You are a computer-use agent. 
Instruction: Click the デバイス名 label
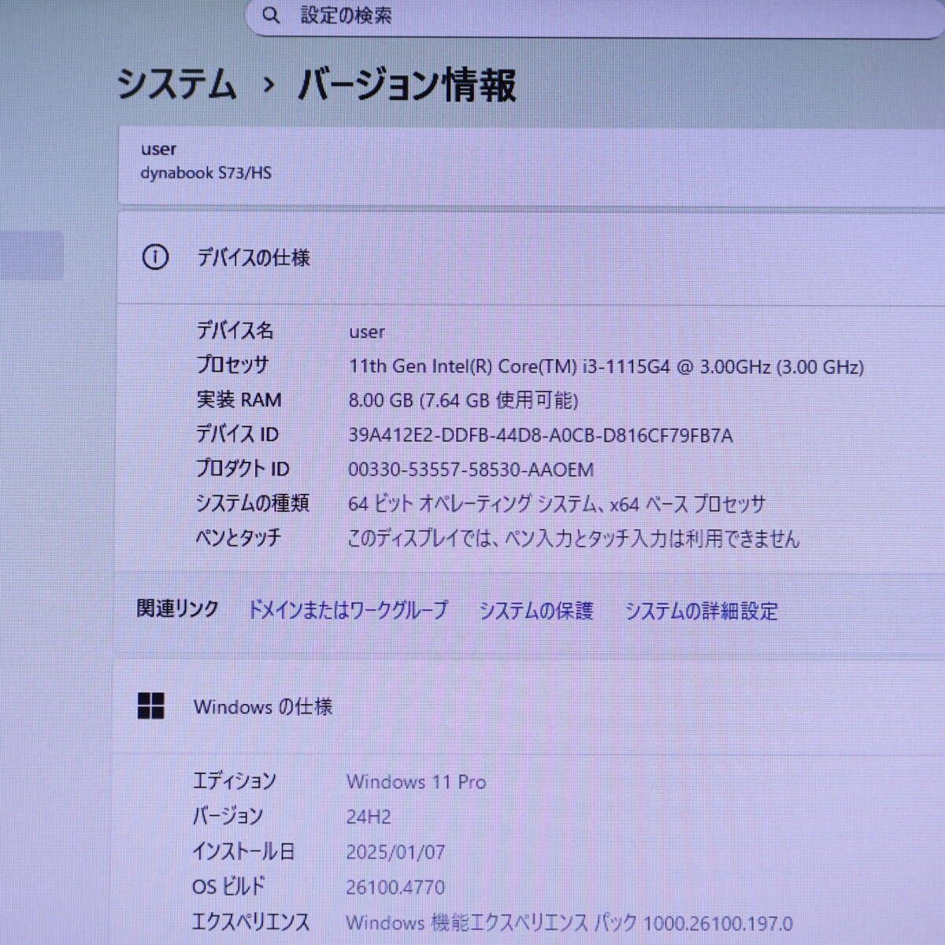click(235, 330)
